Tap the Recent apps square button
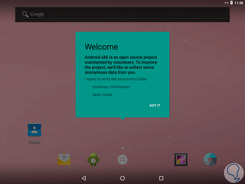Image resolution: width=245 pixels, height=184 pixels. [161, 178]
